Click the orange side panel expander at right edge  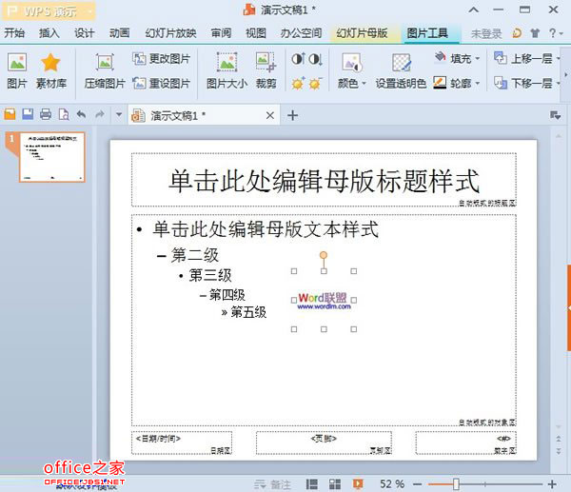pyautogui.click(x=569, y=307)
